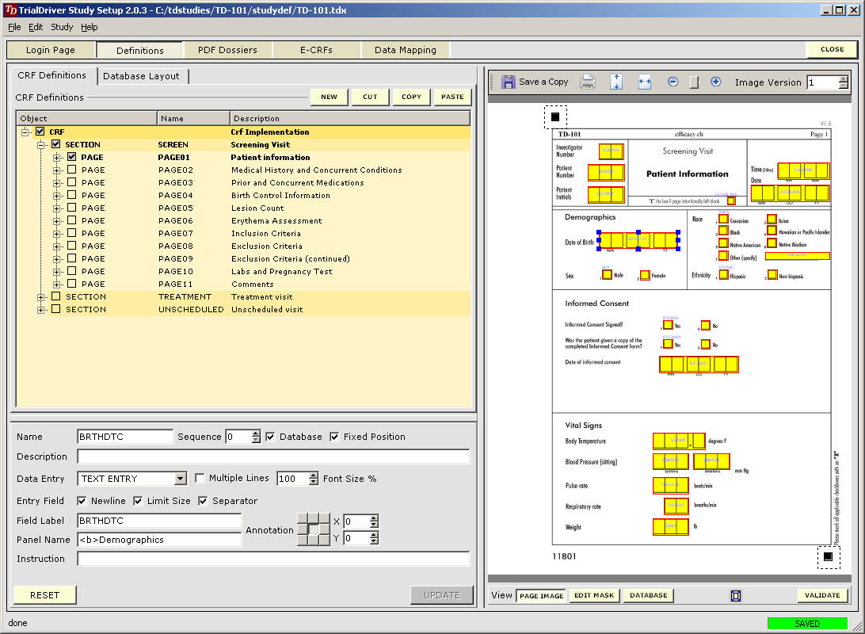Zoom in with the plus icon

(x=716, y=82)
